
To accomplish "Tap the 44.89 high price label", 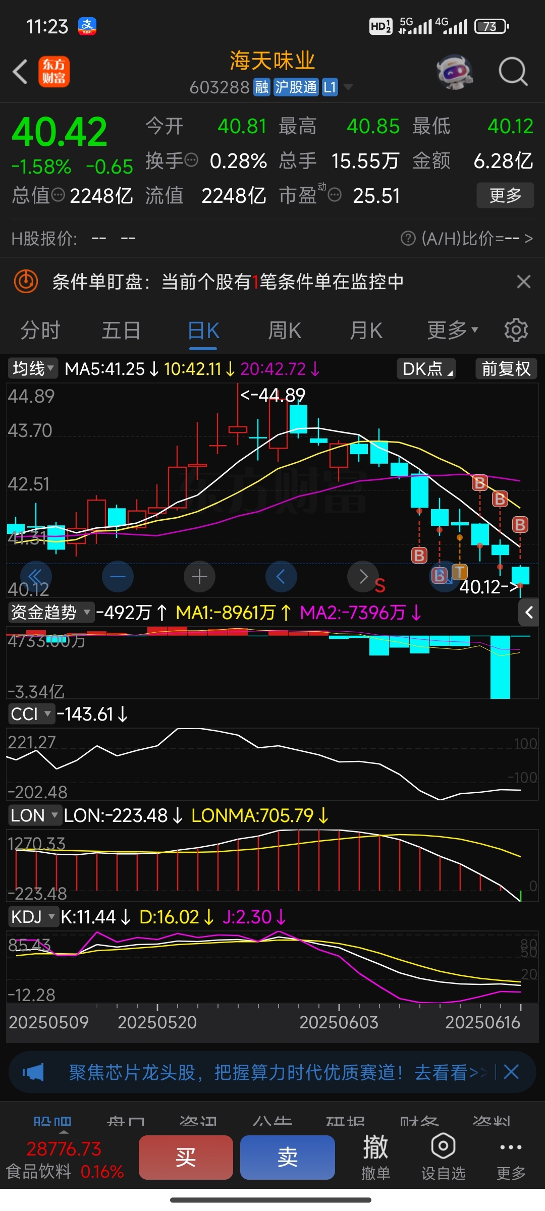I will click(x=273, y=395).
